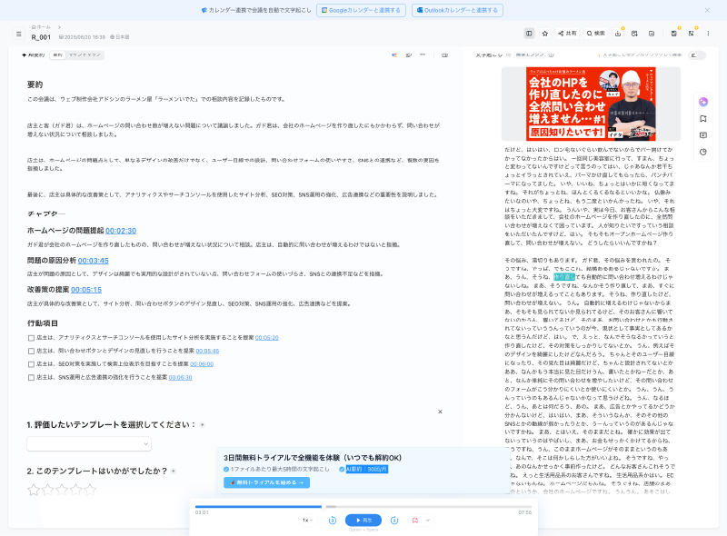Click the 要約 heading
Viewport: 727px width, 536px height.
[x=35, y=84]
